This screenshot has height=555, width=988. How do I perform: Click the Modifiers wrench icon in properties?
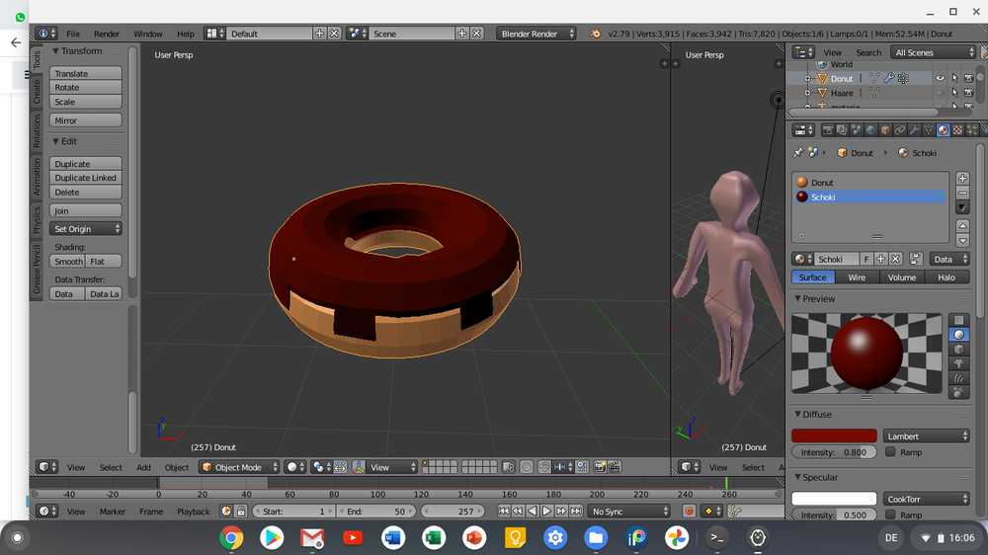915,129
